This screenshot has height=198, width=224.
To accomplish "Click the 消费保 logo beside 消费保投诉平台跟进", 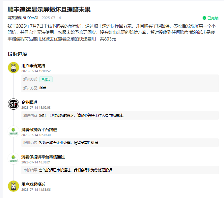I will (x=14, y=131).
